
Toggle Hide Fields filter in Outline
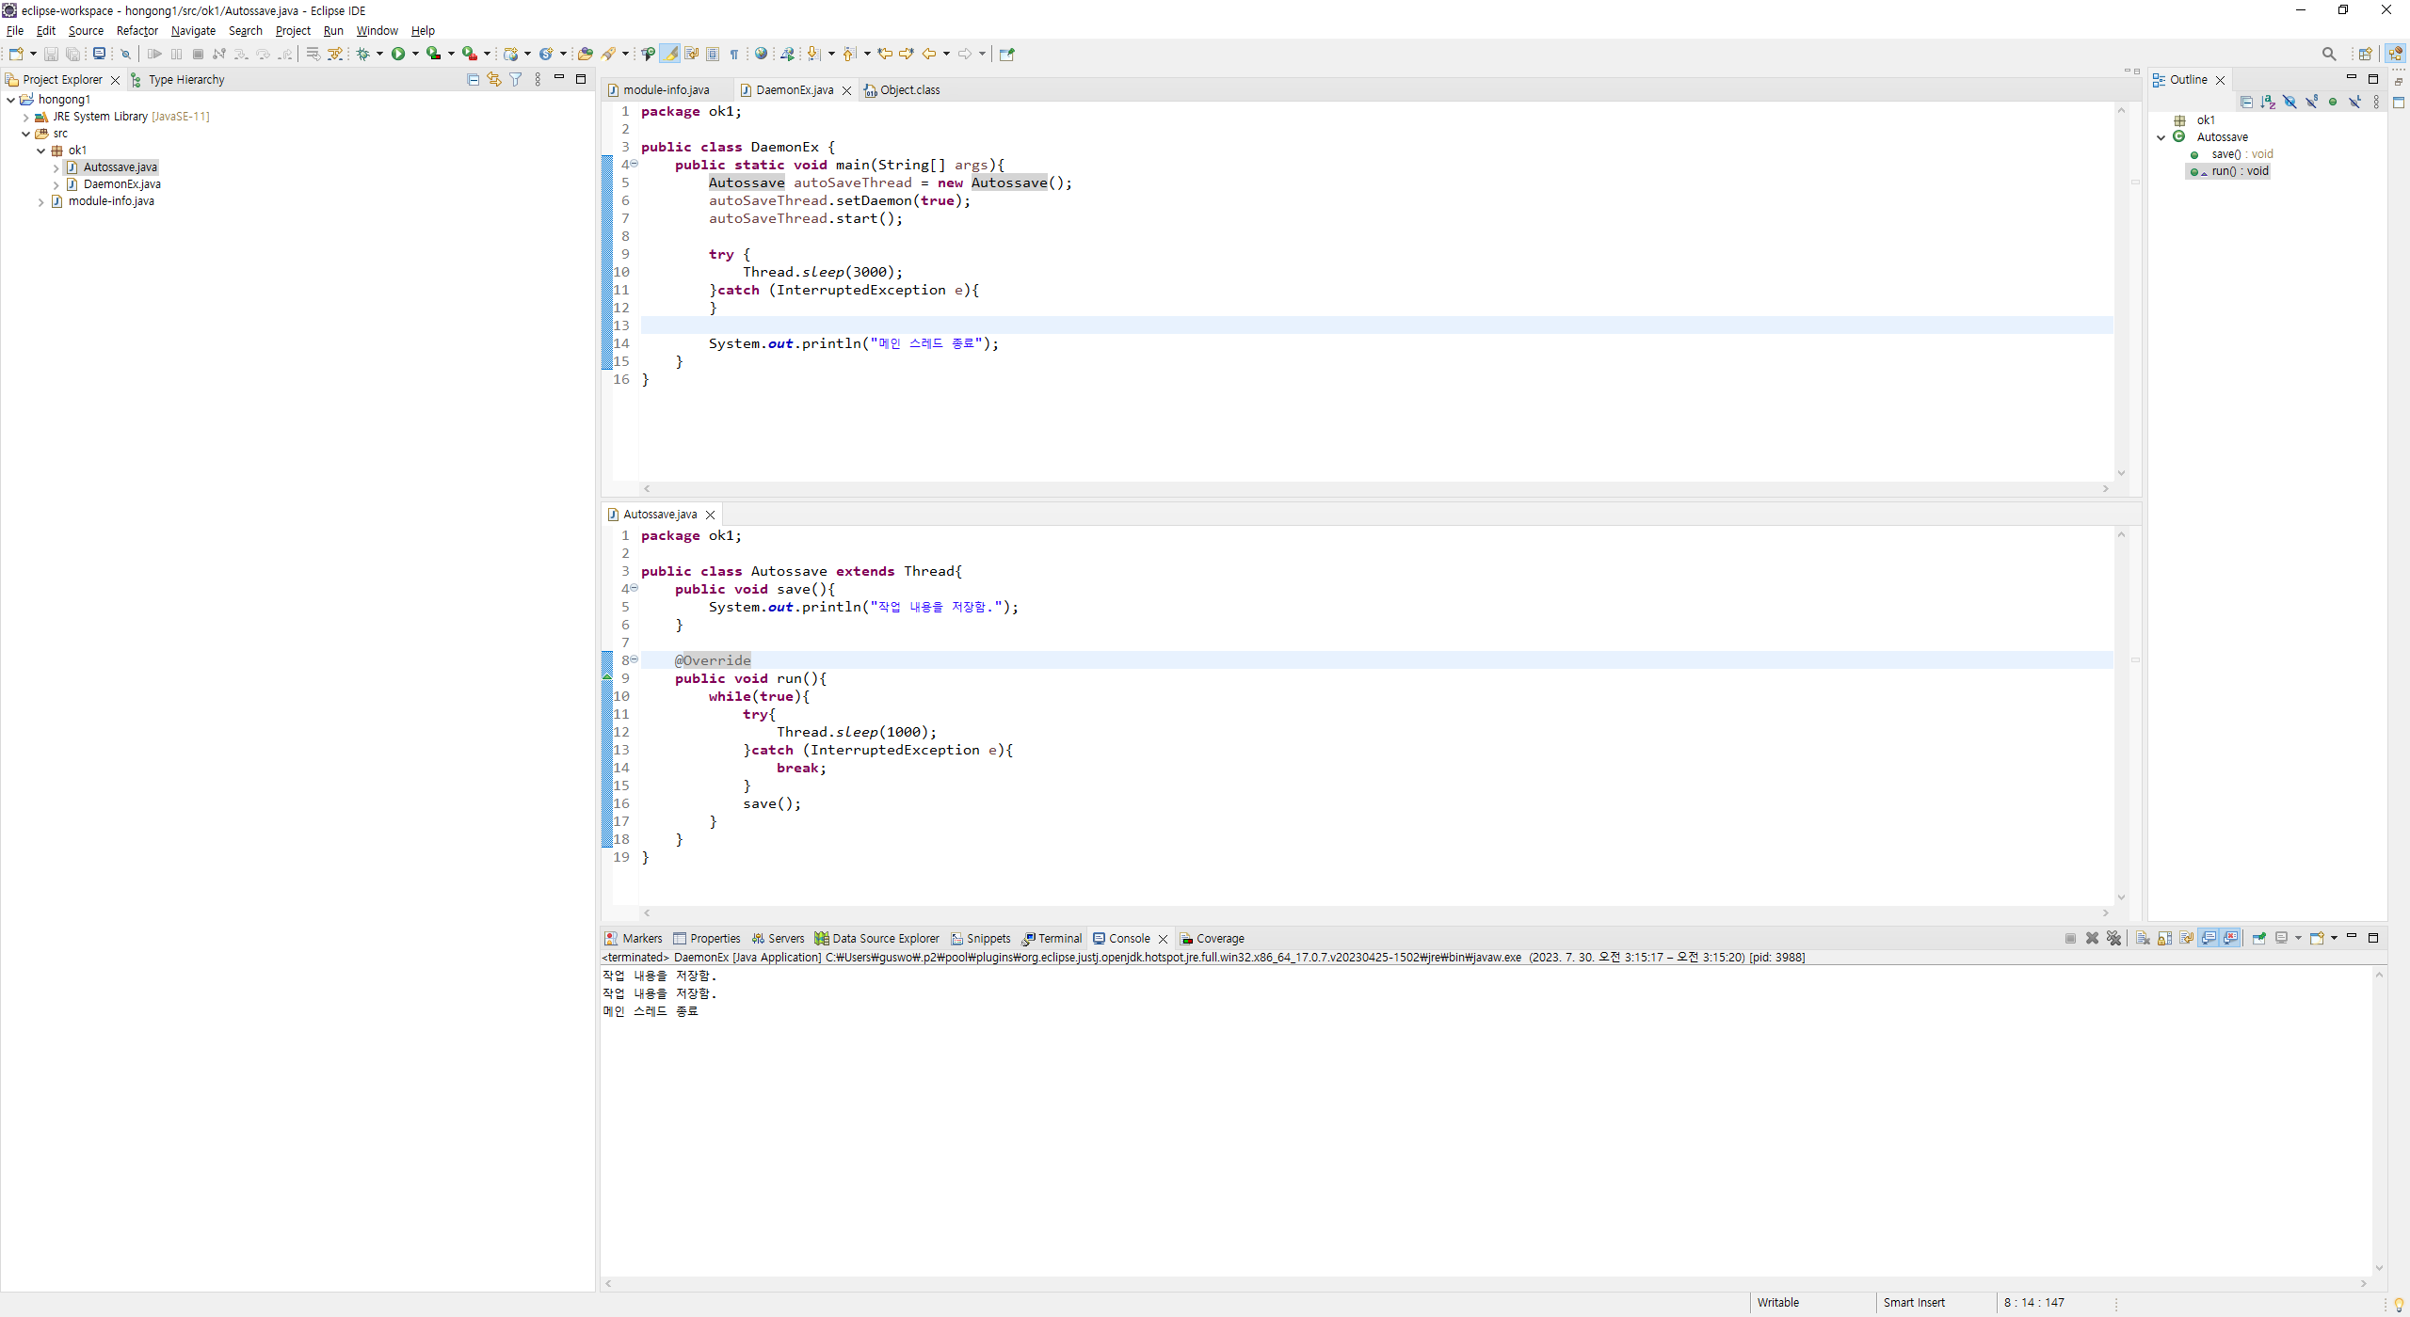tap(2289, 102)
